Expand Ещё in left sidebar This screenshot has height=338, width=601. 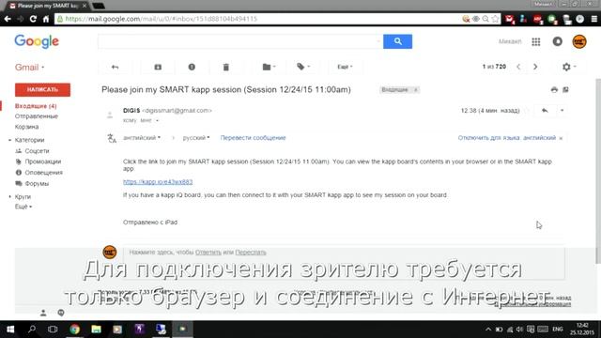[x=23, y=207]
